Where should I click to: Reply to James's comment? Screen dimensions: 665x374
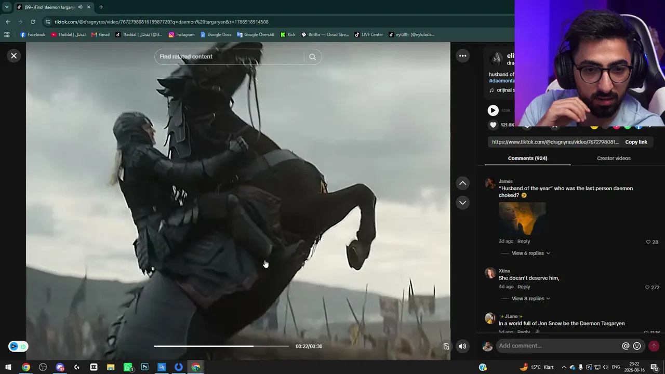point(524,241)
